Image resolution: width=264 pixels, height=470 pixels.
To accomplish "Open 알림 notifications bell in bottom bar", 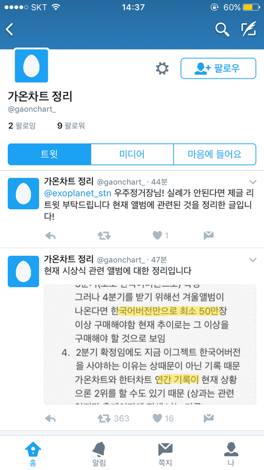I will (99, 453).
